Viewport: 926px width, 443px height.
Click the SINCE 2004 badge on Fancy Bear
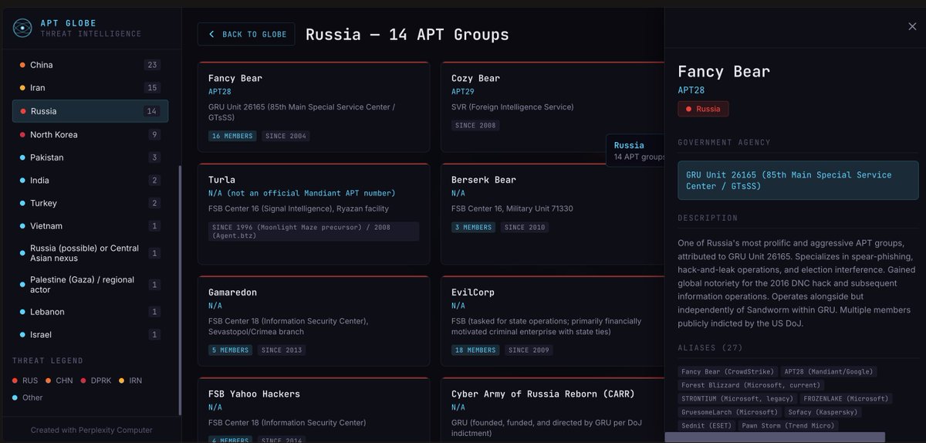286,136
